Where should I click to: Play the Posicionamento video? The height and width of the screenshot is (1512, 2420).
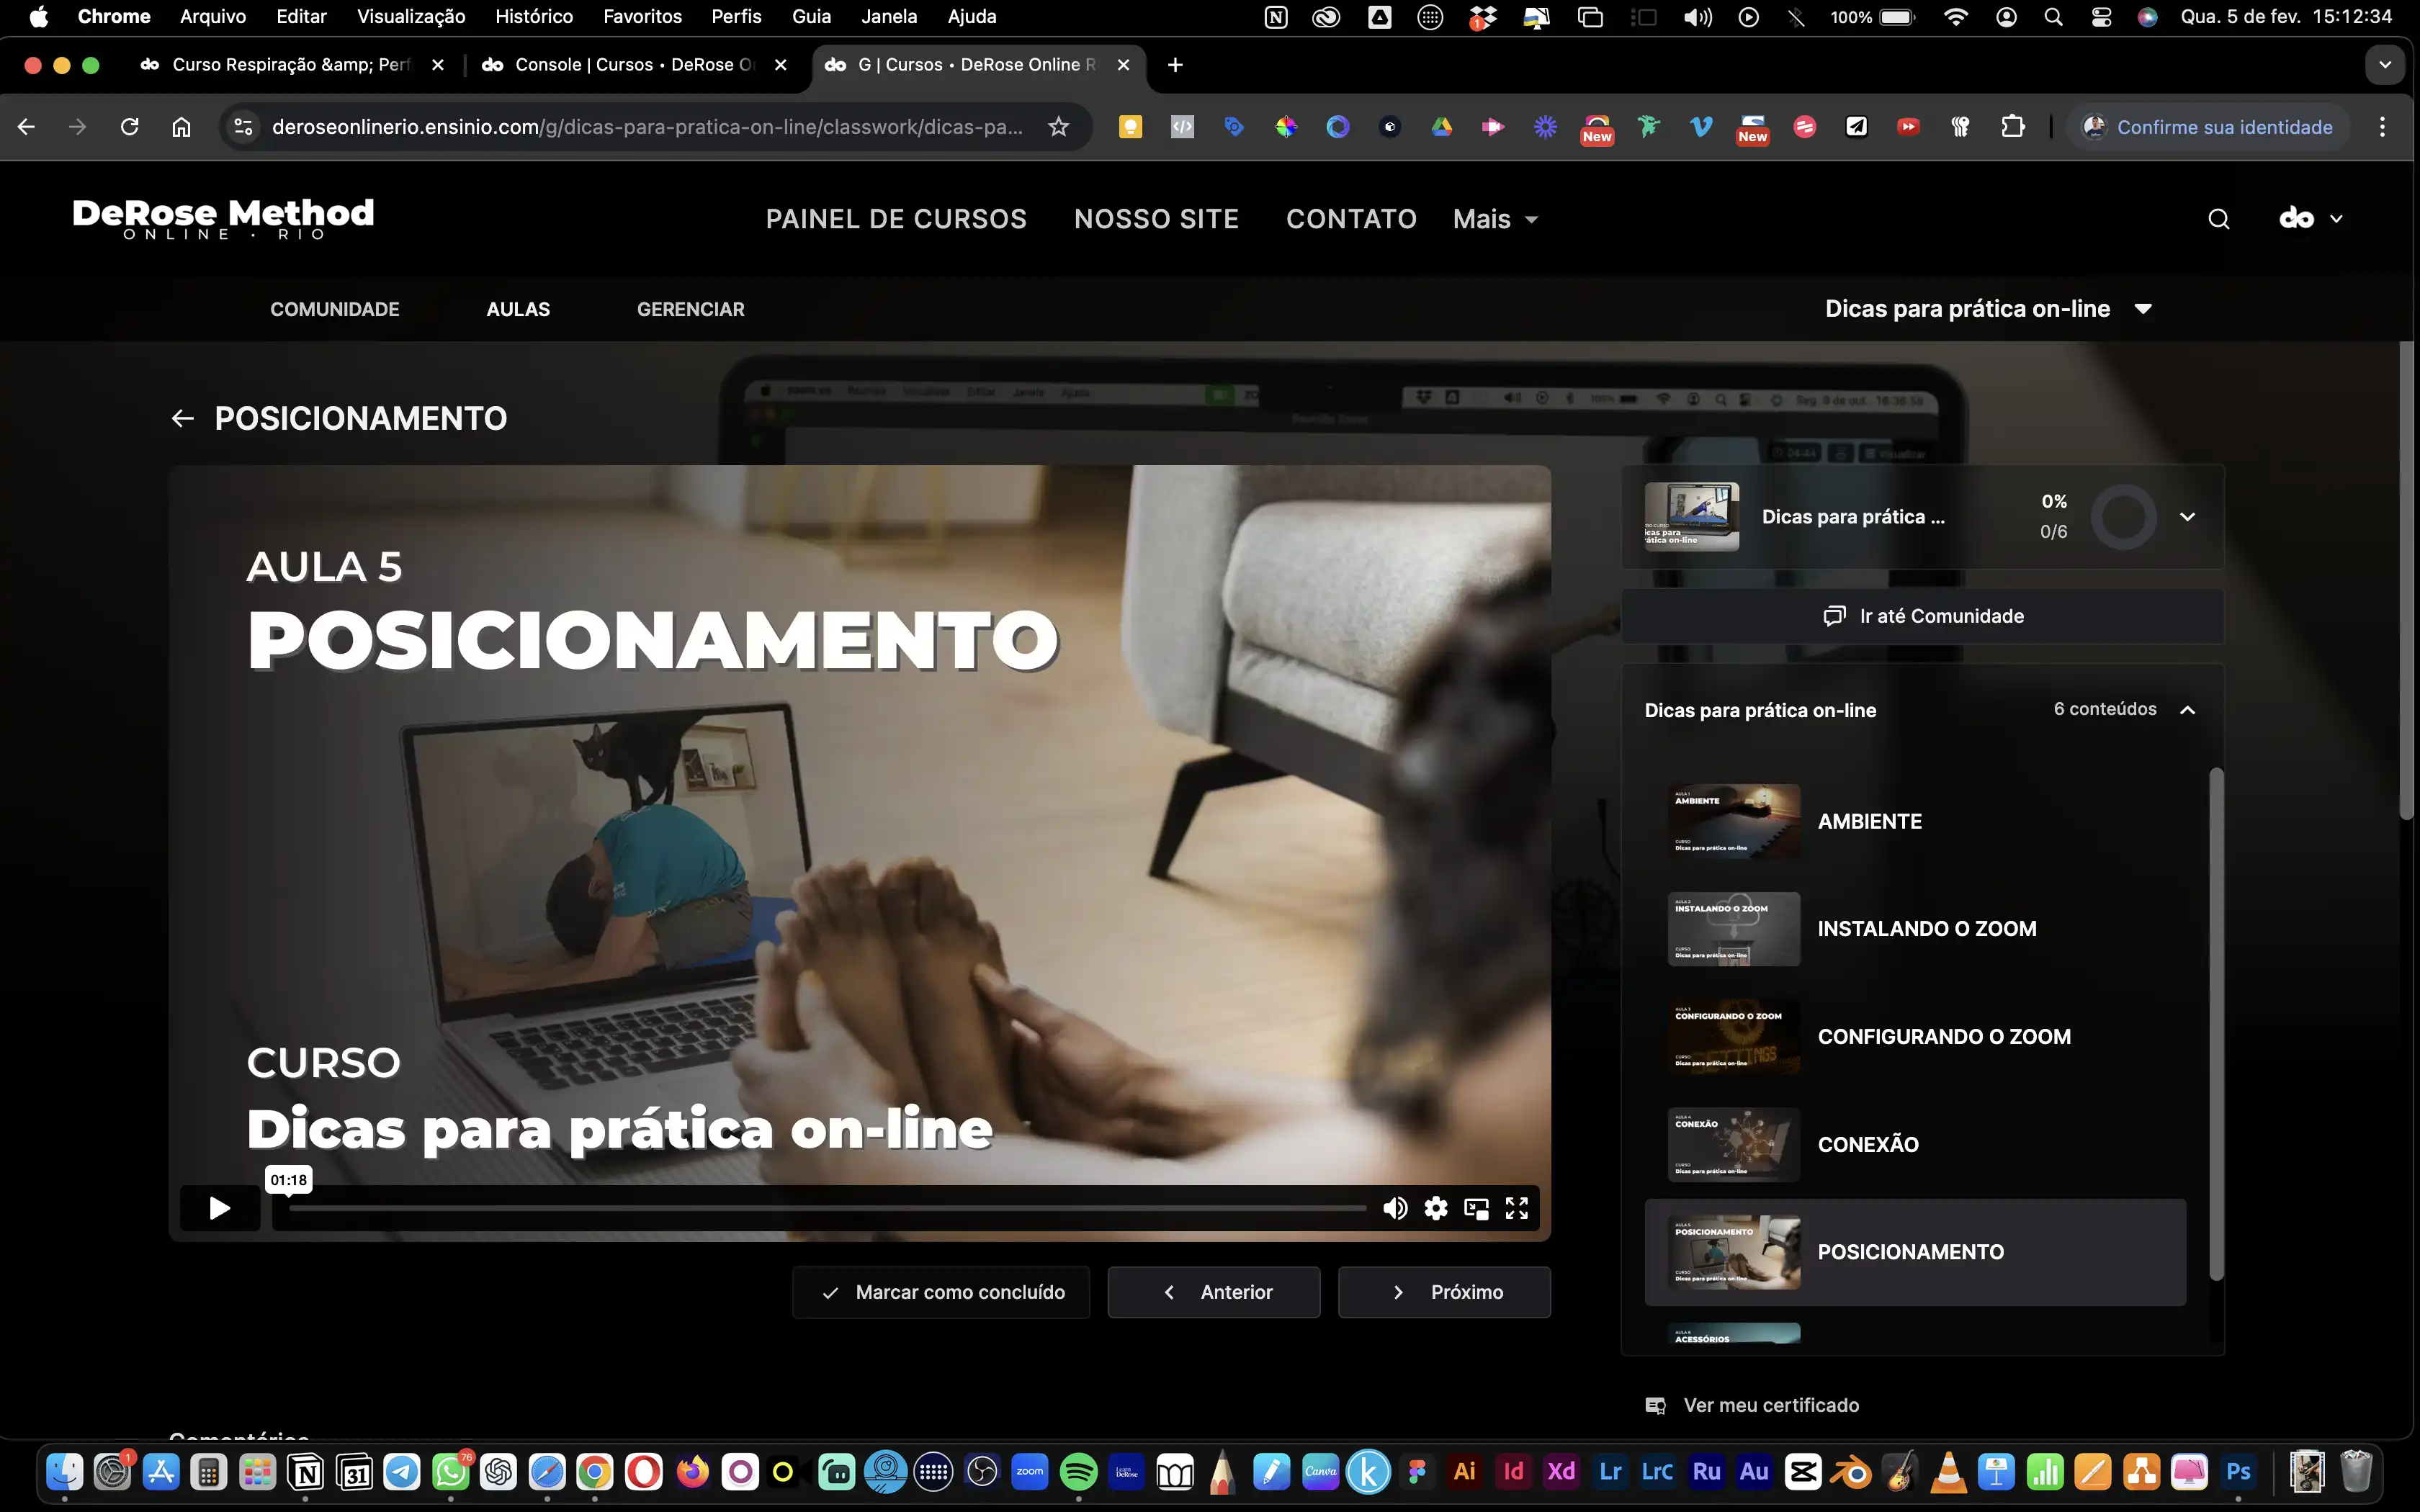219,1208
